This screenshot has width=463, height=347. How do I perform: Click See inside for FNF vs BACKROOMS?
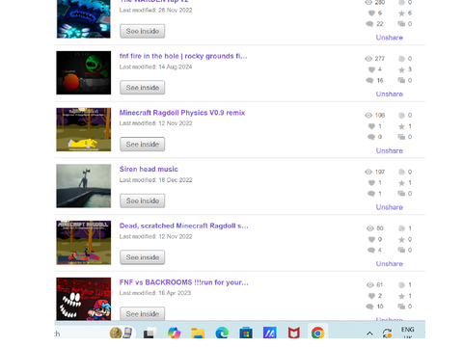(143, 313)
